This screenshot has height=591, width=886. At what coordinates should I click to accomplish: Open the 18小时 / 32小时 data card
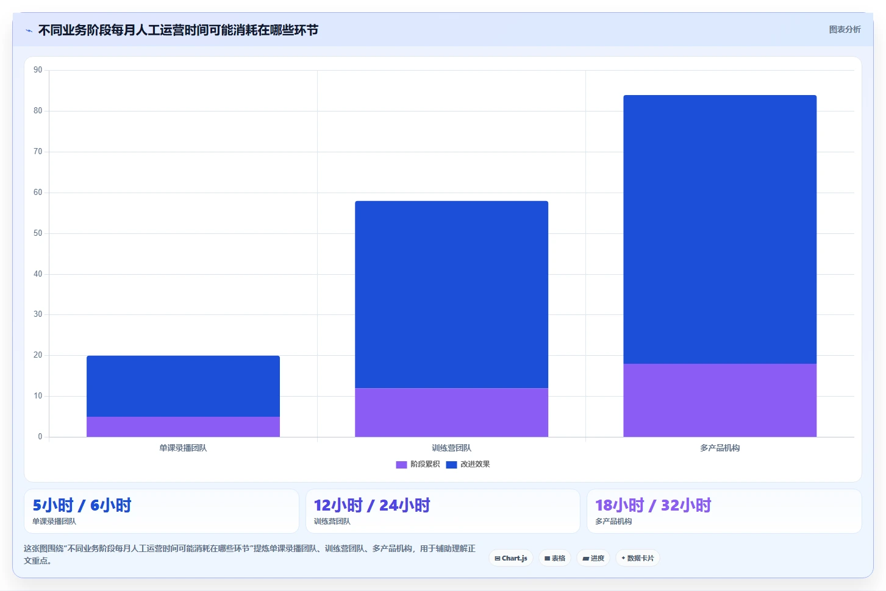point(724,511)
